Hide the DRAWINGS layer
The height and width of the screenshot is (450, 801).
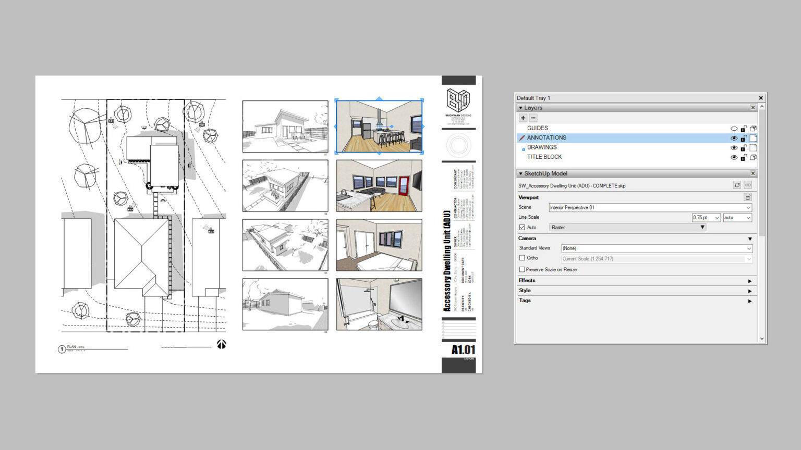point(734,147)
